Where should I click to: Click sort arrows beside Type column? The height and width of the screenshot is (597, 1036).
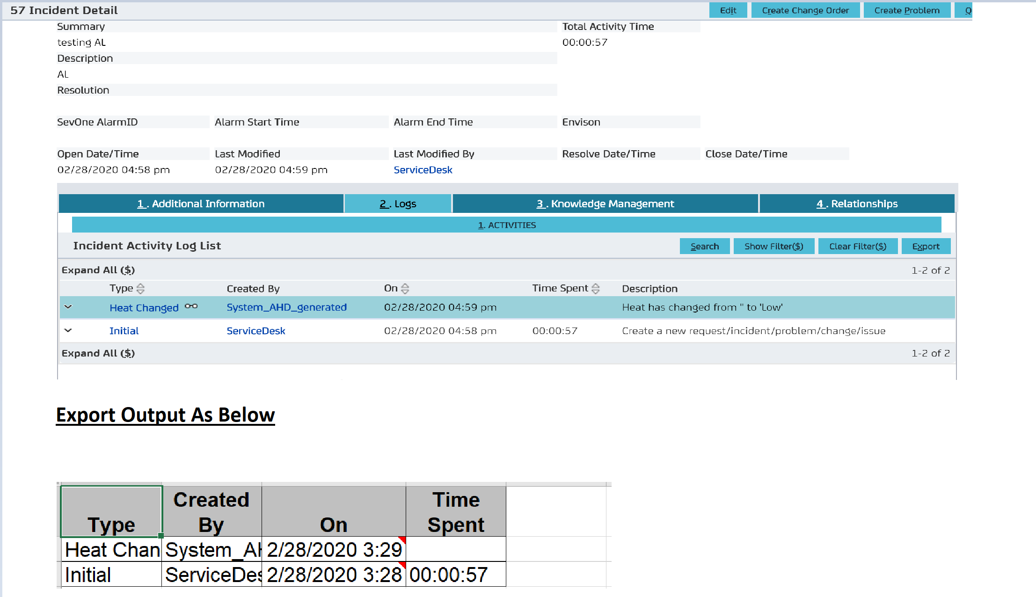coord(140,289)
